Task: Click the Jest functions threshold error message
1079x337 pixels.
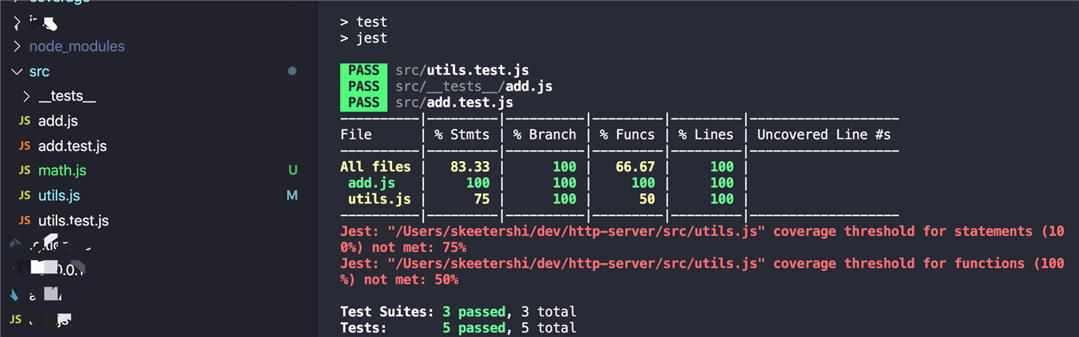Action: [702, 272]
